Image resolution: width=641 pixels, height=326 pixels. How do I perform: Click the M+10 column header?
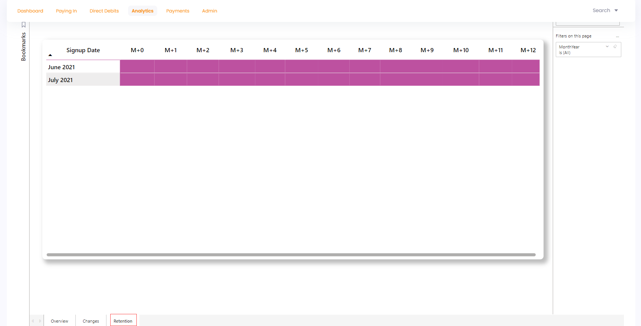(x=461, y=50)
